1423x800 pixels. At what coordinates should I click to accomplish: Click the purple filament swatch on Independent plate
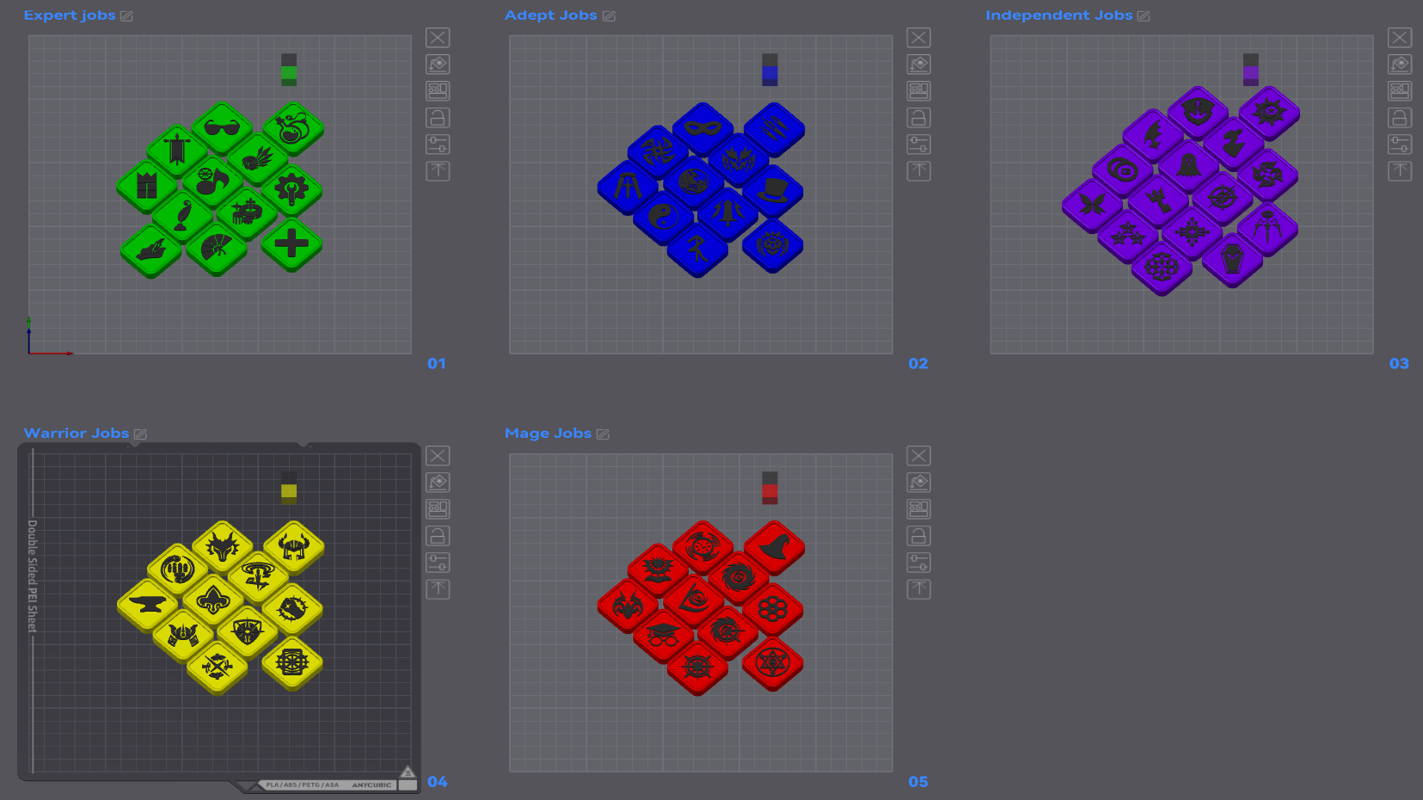click(x=1251, y=72)
